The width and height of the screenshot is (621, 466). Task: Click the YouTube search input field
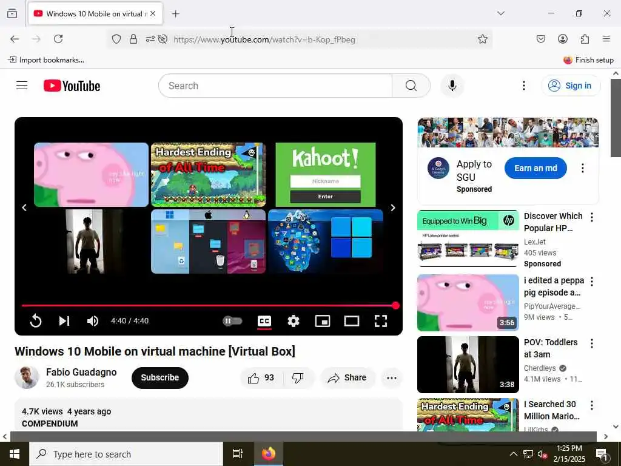point(276,86)
